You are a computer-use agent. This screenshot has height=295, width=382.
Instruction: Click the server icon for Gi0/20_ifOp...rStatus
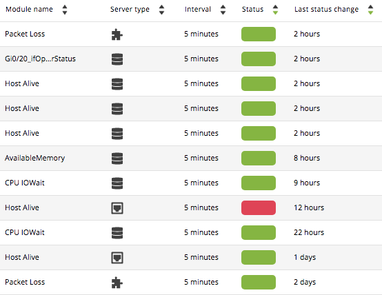pyautogui.click(x=117, y=59)
